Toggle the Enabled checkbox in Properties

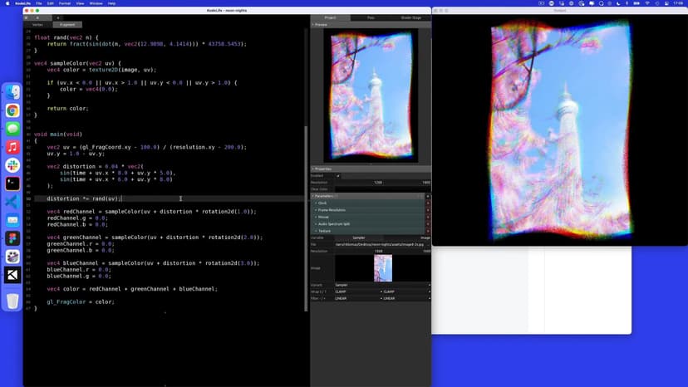tap(338, 175)
